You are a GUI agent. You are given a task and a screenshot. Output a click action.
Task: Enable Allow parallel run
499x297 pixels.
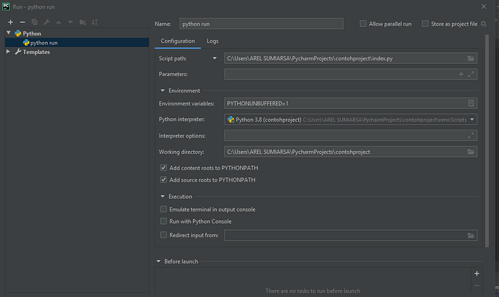[363, 24]
